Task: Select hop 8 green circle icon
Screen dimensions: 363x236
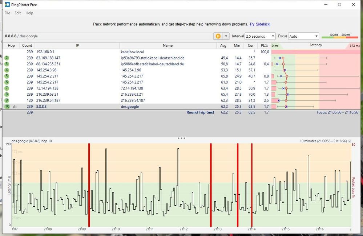Action: pyautogui.click(x=7, y=94)
